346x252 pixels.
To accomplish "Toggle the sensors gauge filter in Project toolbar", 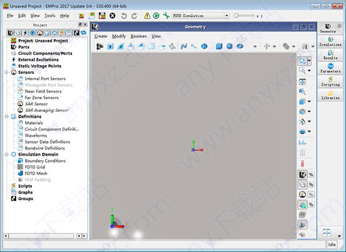I will pyautogui.click(x=40, y=33).
